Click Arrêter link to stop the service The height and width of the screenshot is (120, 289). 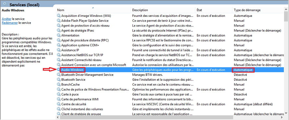[6, 19]
